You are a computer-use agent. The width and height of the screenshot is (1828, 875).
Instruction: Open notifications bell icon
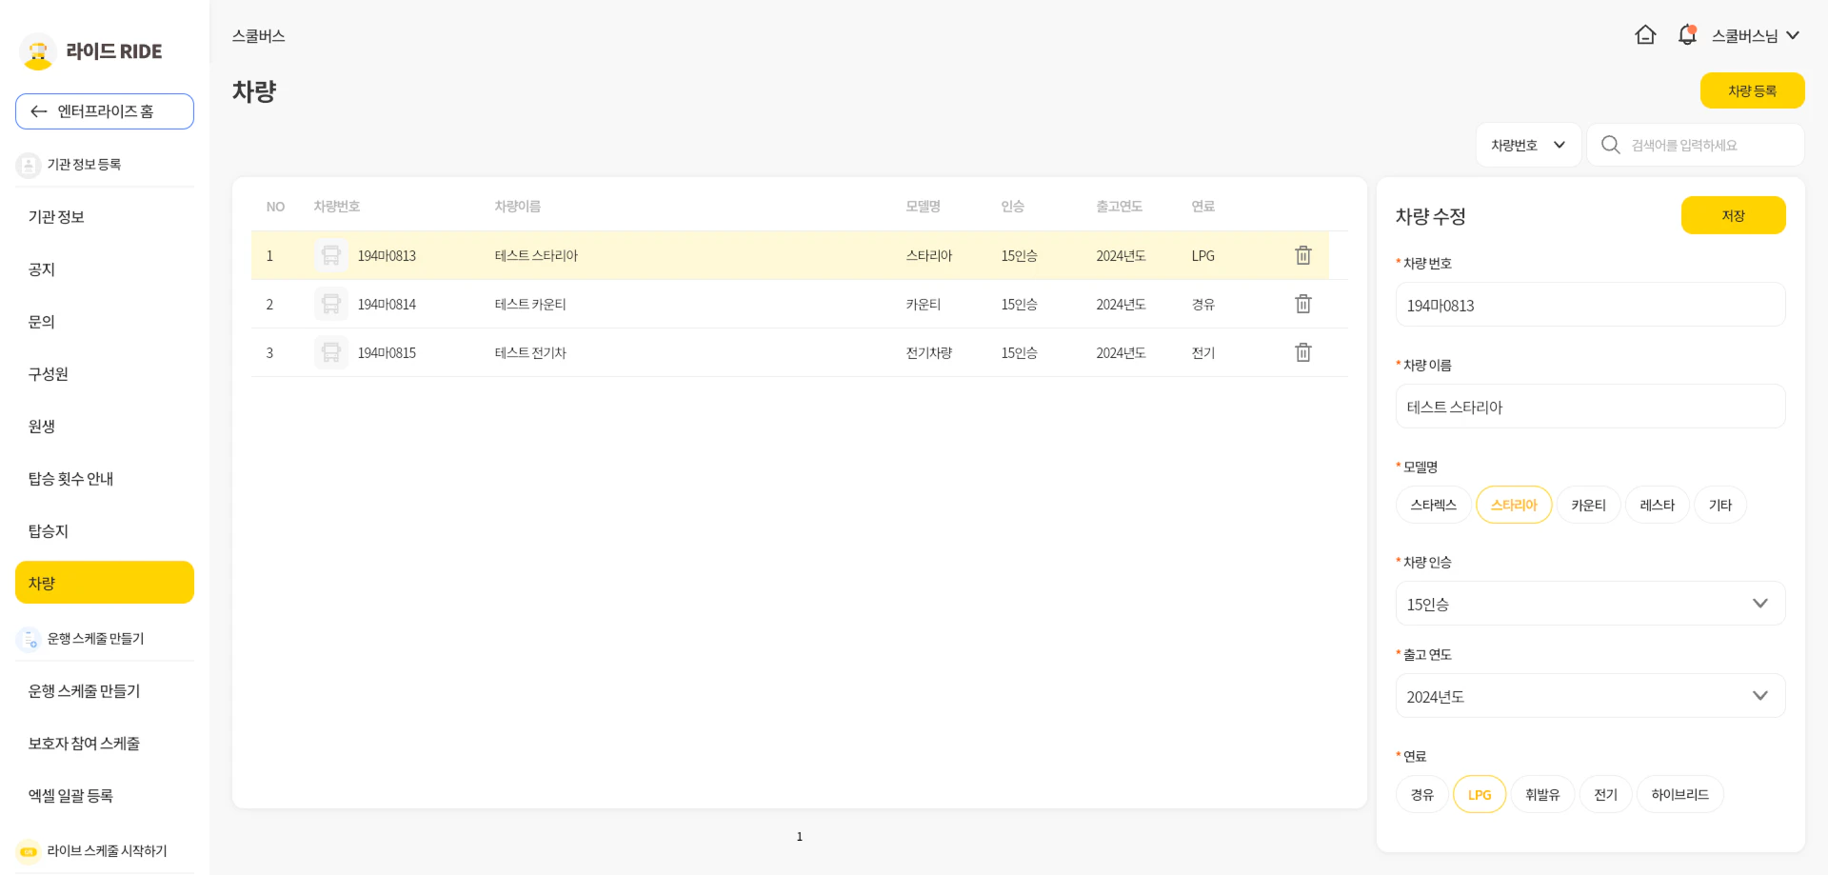click(x=1687, y=35)
